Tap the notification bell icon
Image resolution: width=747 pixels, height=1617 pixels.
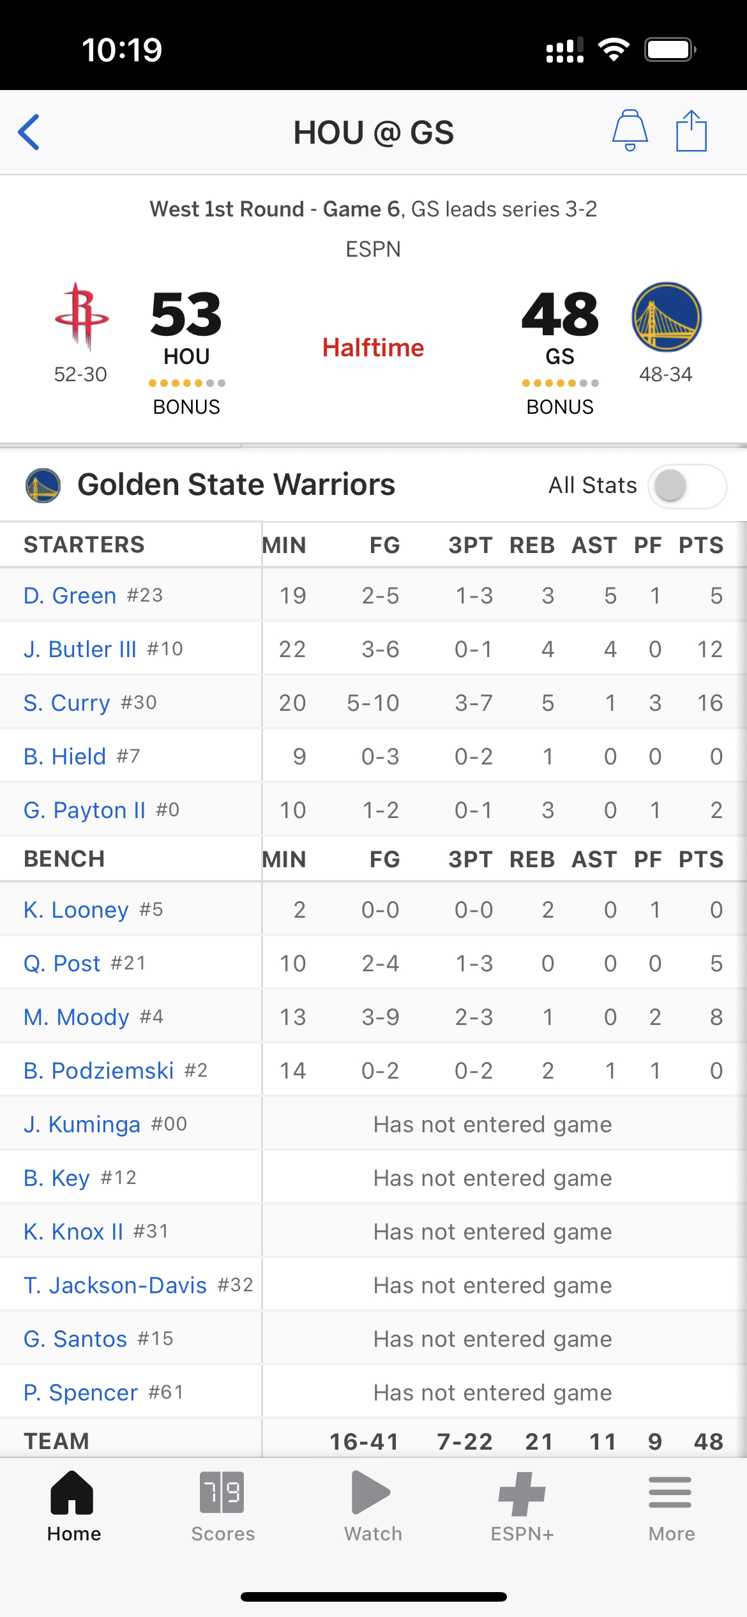pos(630,130)
